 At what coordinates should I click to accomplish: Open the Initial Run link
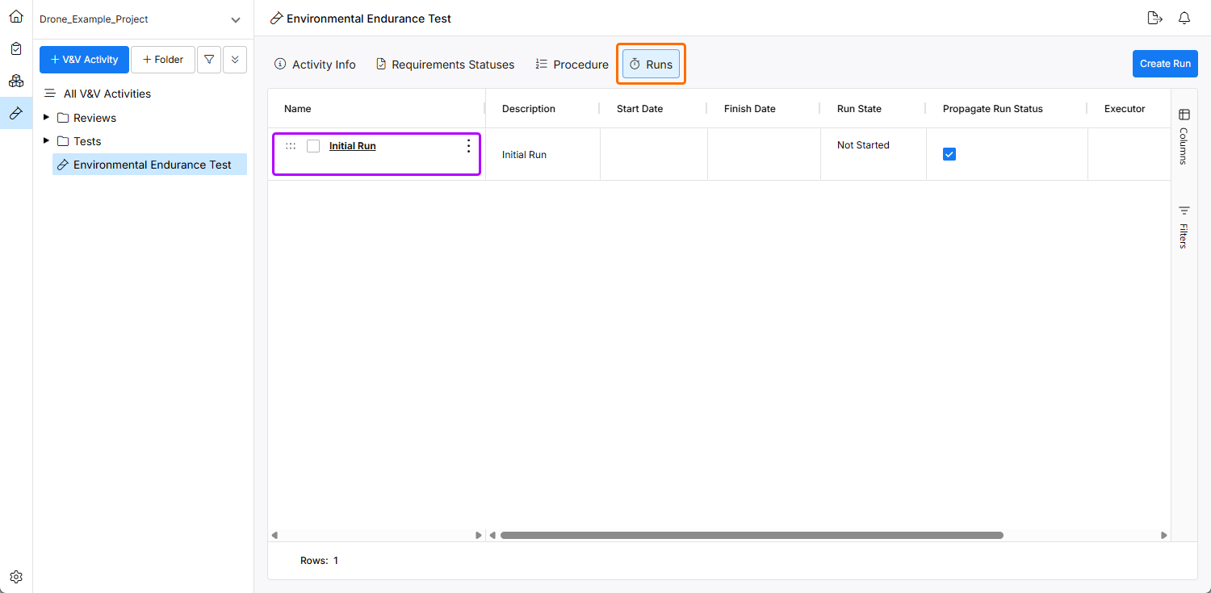[x=352, y=146]
